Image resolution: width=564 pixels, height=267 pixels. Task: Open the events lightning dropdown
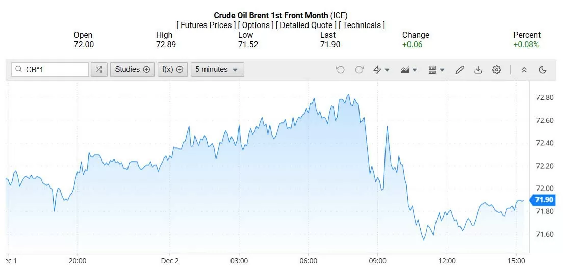pyautogui.click(x=381, y=70)
